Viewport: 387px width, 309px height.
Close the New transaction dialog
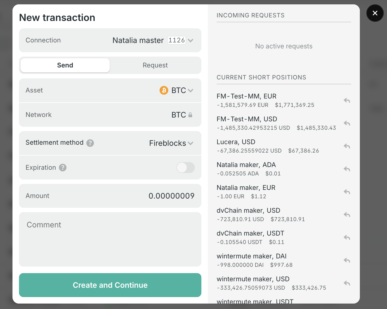[375, 13]
